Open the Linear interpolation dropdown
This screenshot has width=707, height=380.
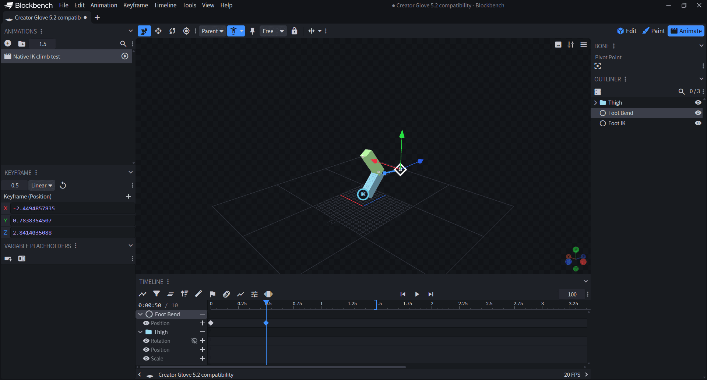[42, 185]
